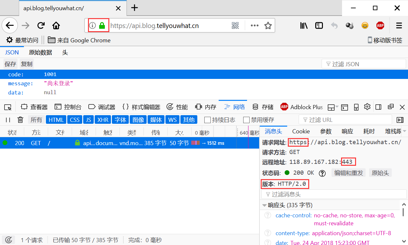
Task: Open the page actions three-dot menu
Action: point(254,25)
